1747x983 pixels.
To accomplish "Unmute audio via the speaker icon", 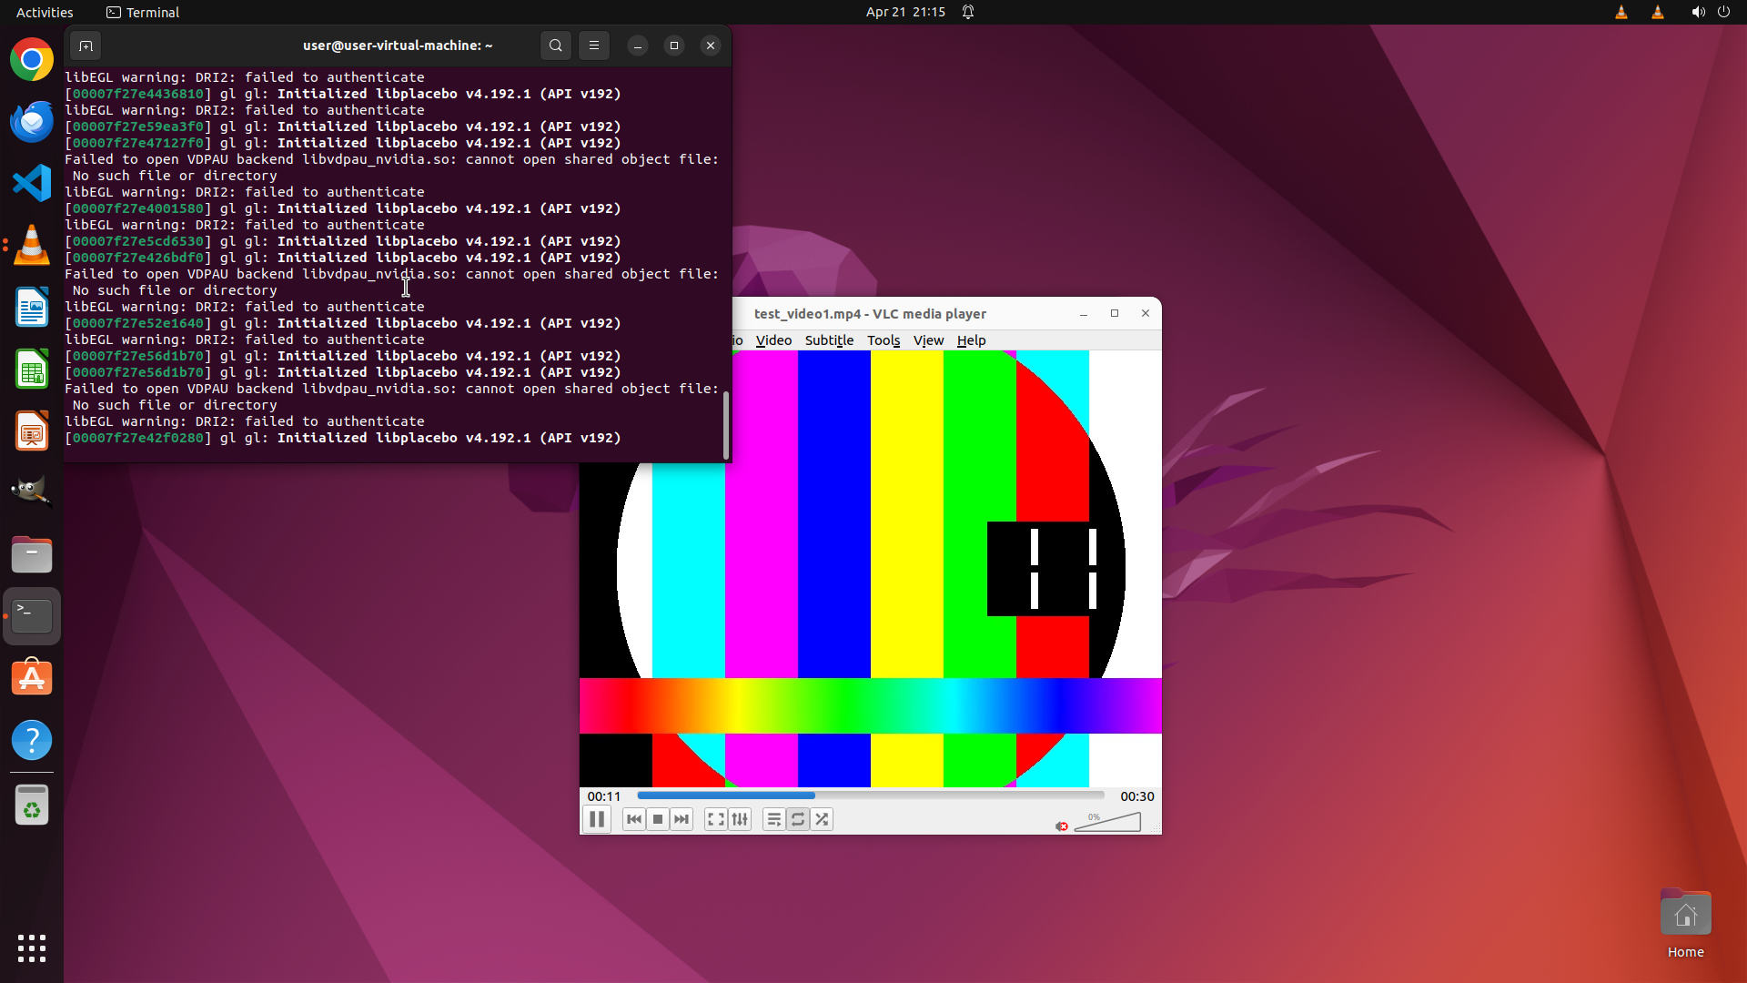I will point(1061,826).
